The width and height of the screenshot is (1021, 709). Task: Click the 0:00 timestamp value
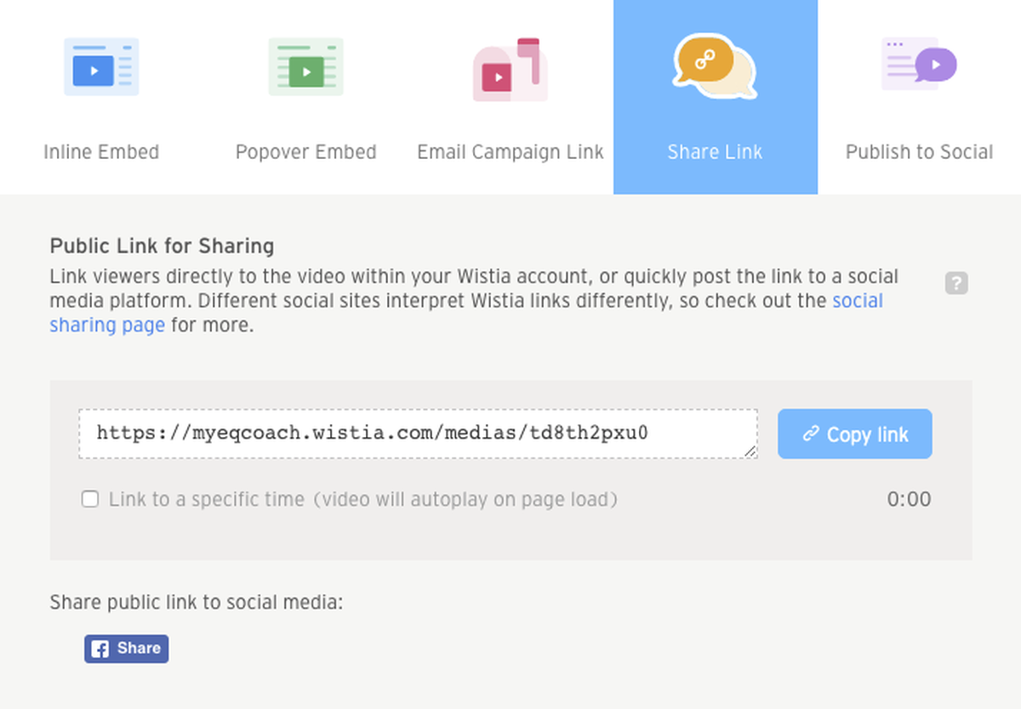tap(909, 499)
